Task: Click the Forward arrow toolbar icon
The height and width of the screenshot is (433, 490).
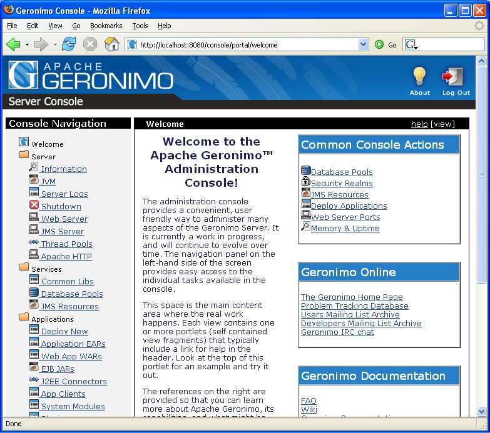Action: pyautogui.click(x=41, y=44)
